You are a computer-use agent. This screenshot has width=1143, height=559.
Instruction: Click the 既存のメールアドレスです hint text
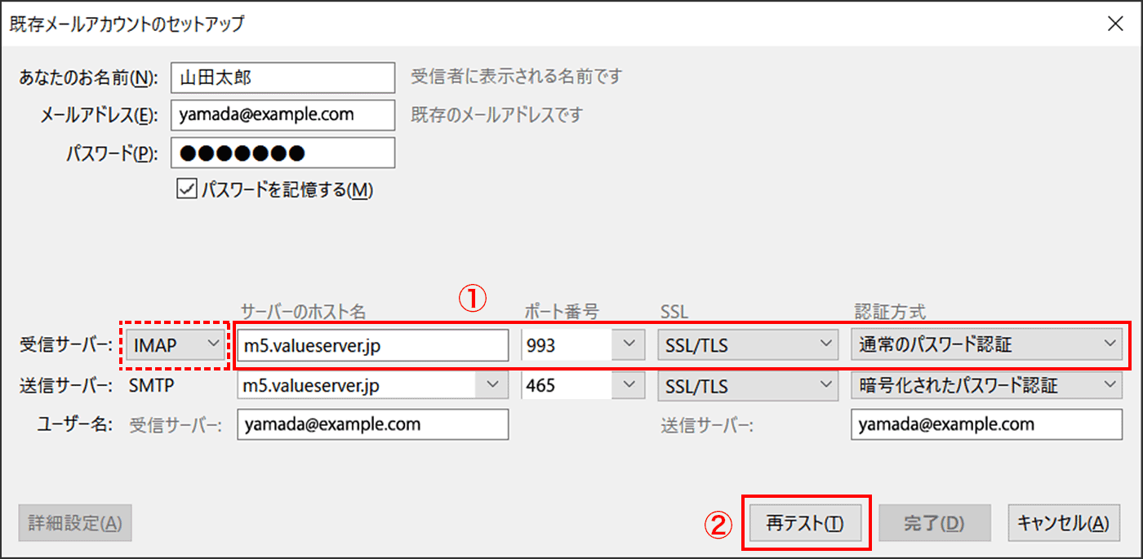[497, 115]
